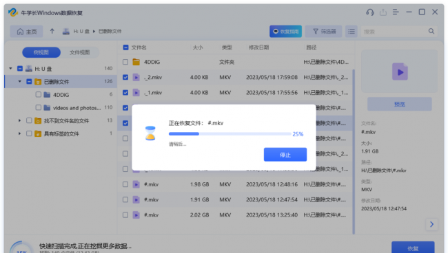This screenshot has width=448, height=253.
Task: Click the 1.91 GB #.mkv file icon
Action: [136, 200]
